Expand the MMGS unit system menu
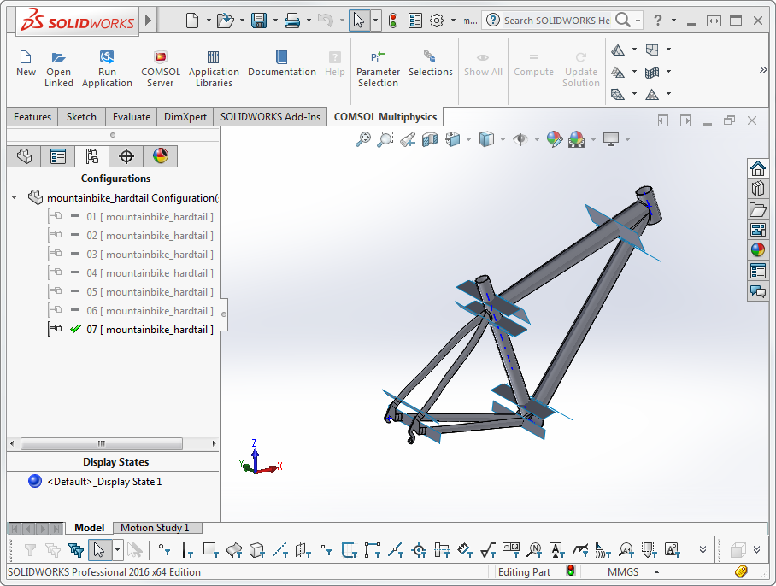The image size is (776, 586). [656, 572]
